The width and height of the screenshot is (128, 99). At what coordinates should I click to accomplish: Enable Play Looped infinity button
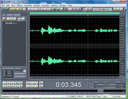point(21,83)
